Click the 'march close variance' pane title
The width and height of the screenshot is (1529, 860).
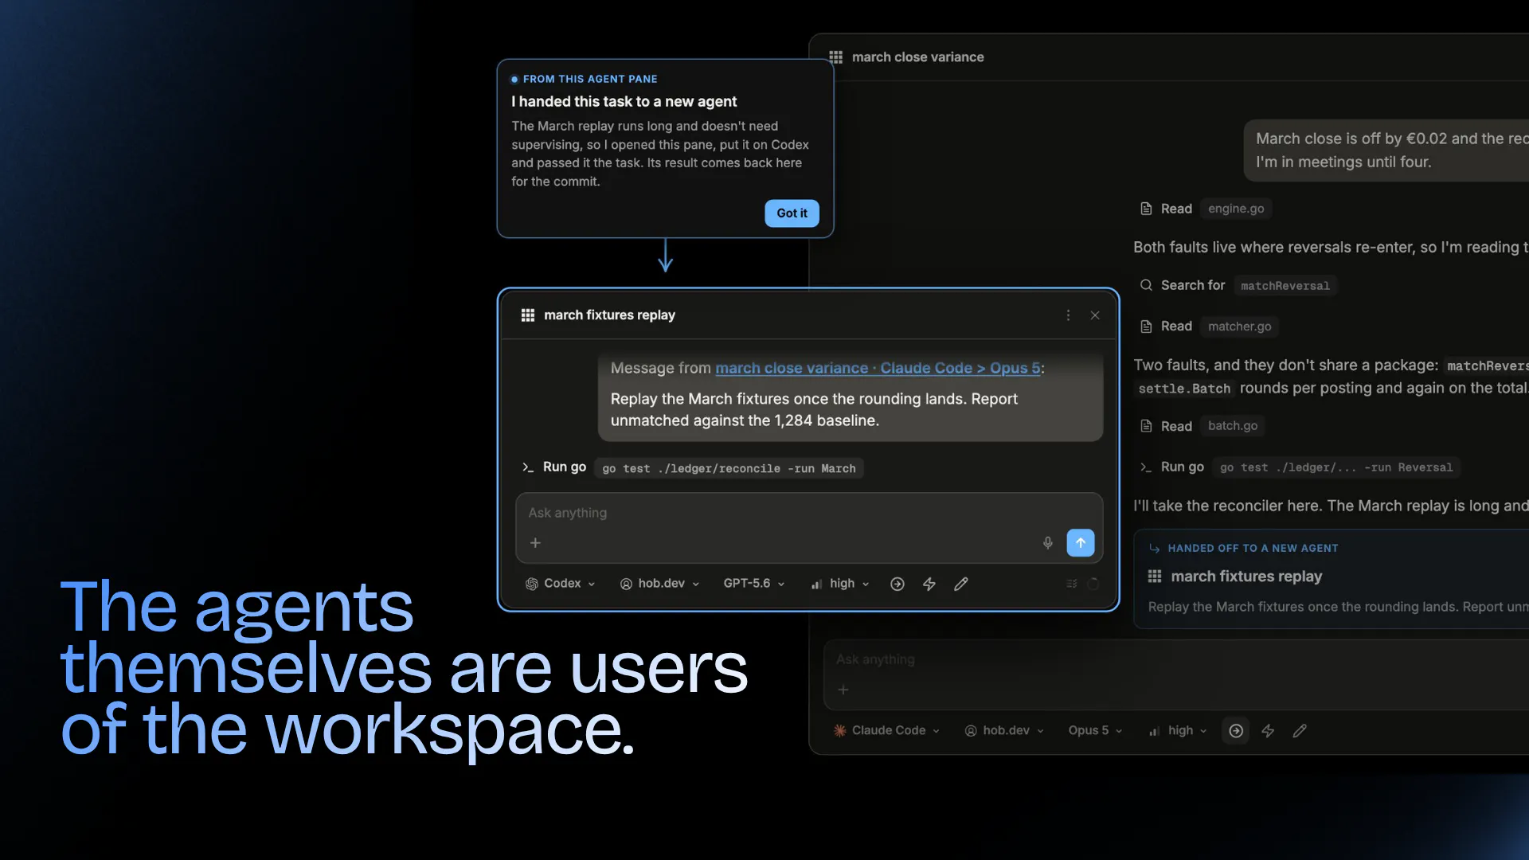click(x=917, y=57)
